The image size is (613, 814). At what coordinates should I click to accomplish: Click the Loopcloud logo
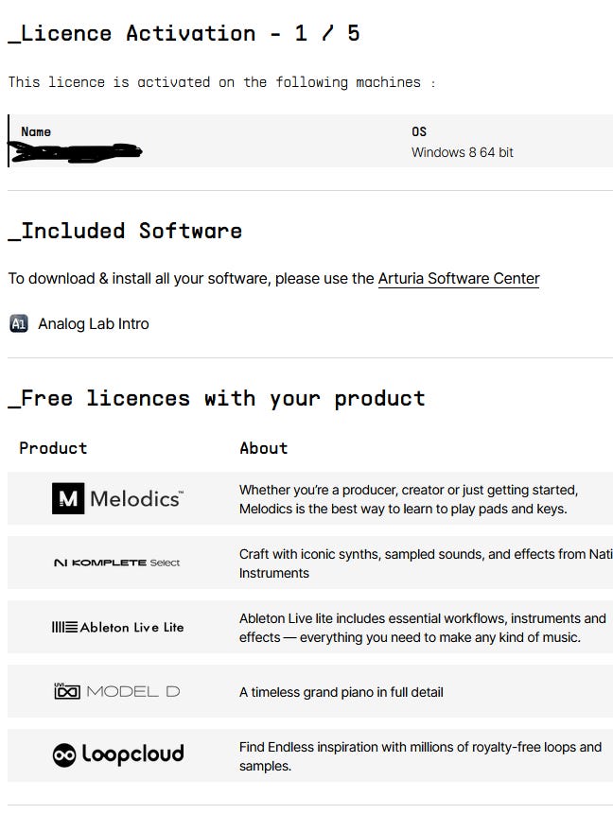point(118,754)
